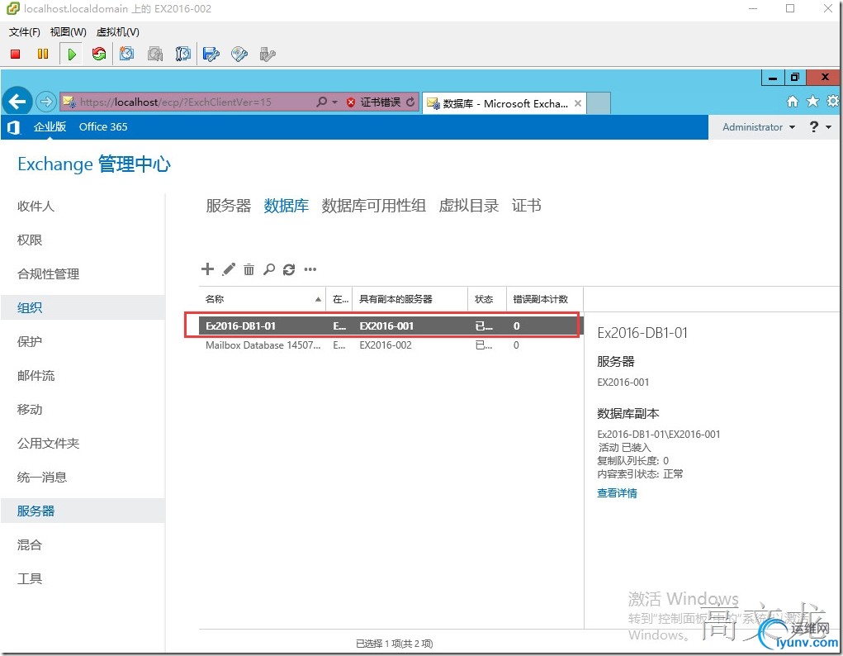The width and height of the screenshot is (843, 656).
Task: Close the 数据库 browser tab
Action: pos(577,103)
